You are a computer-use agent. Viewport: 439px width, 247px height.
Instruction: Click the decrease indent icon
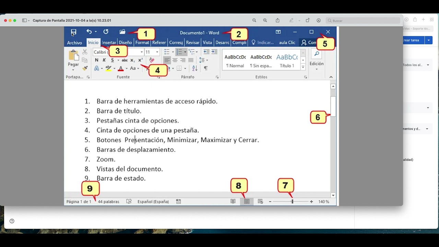[x=206, y=52]
